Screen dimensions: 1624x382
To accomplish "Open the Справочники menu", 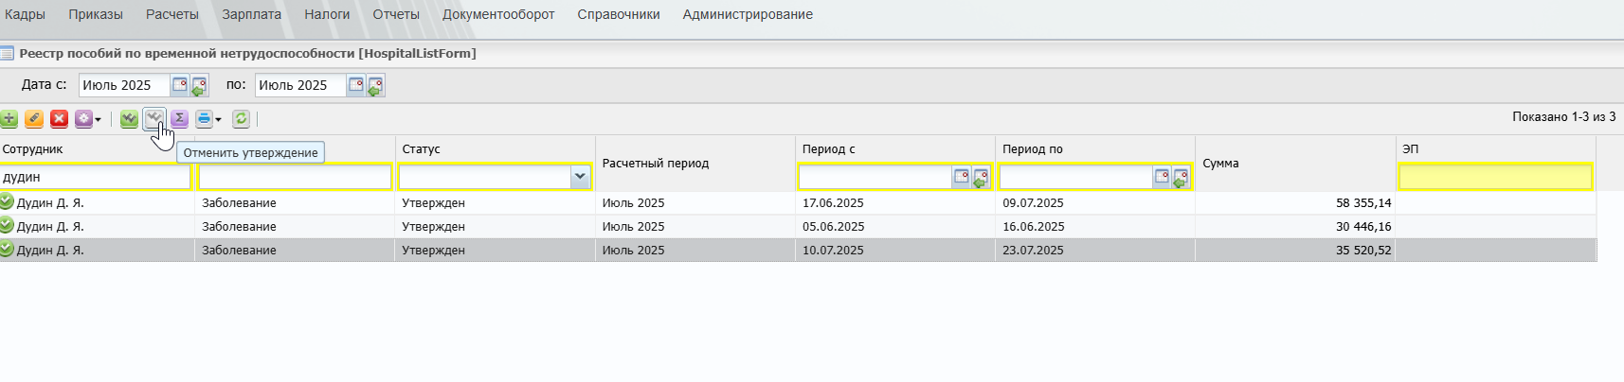I will click(x=619, y=14).
